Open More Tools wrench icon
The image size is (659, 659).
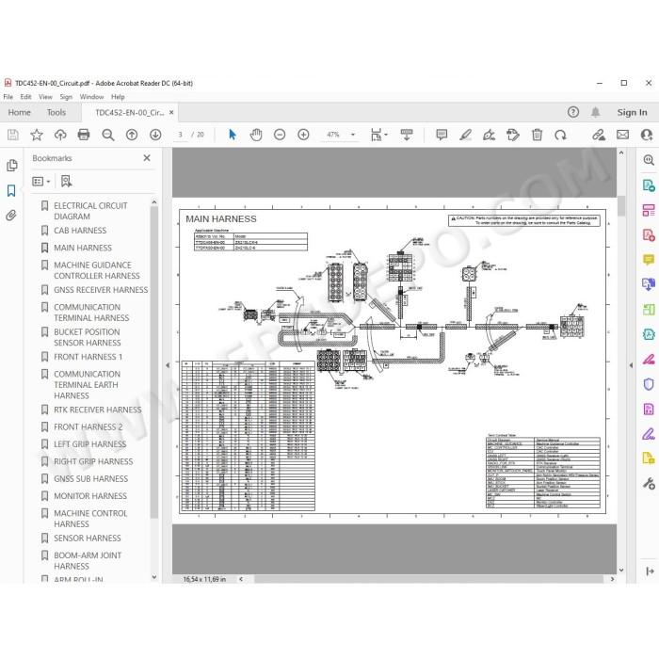pyautogui.click(x=649, y=483)
